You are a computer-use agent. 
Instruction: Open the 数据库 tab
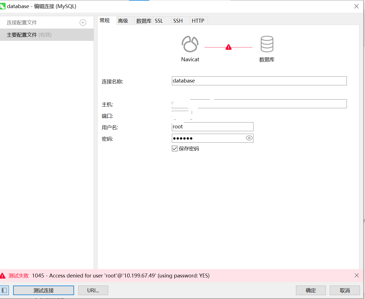coord(144,21)
